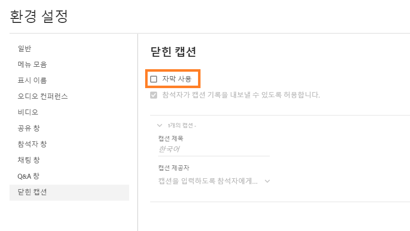Click the 환경 설정 page title
This screenshot has width=410, height=231.
(38, 16)
